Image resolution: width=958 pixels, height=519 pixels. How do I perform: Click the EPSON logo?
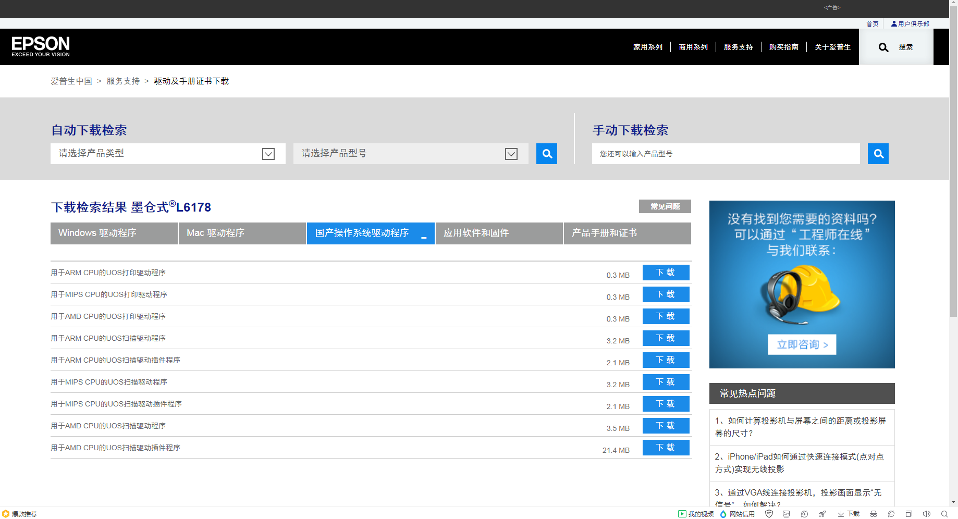coord(41,46)
